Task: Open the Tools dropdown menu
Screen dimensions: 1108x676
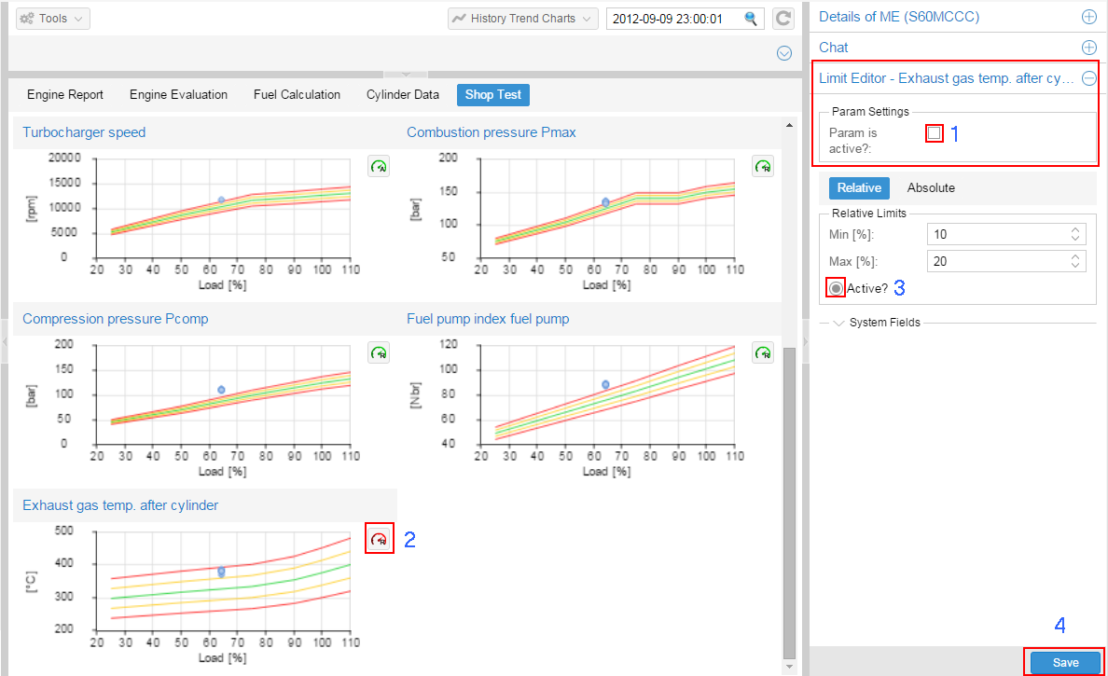Action: click(x=53, y=19)
